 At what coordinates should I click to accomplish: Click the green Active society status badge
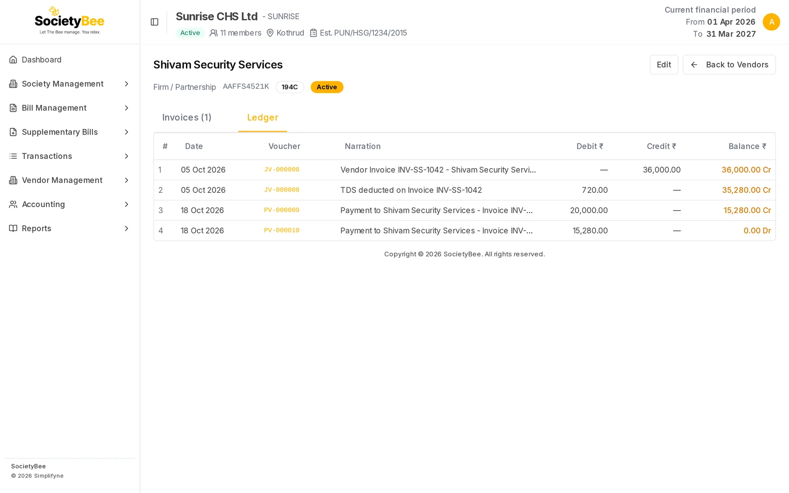190,33
